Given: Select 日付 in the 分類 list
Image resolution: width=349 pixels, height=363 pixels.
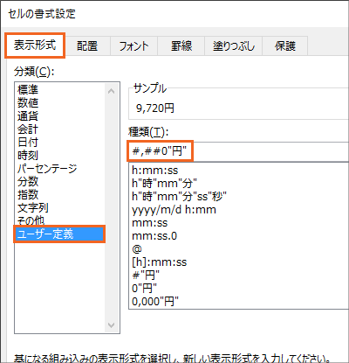Looking at the screenshot, I should click(28, 142).
